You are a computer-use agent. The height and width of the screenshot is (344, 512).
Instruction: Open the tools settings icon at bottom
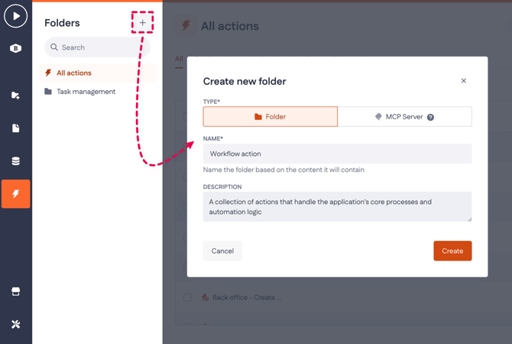point(15,324)
